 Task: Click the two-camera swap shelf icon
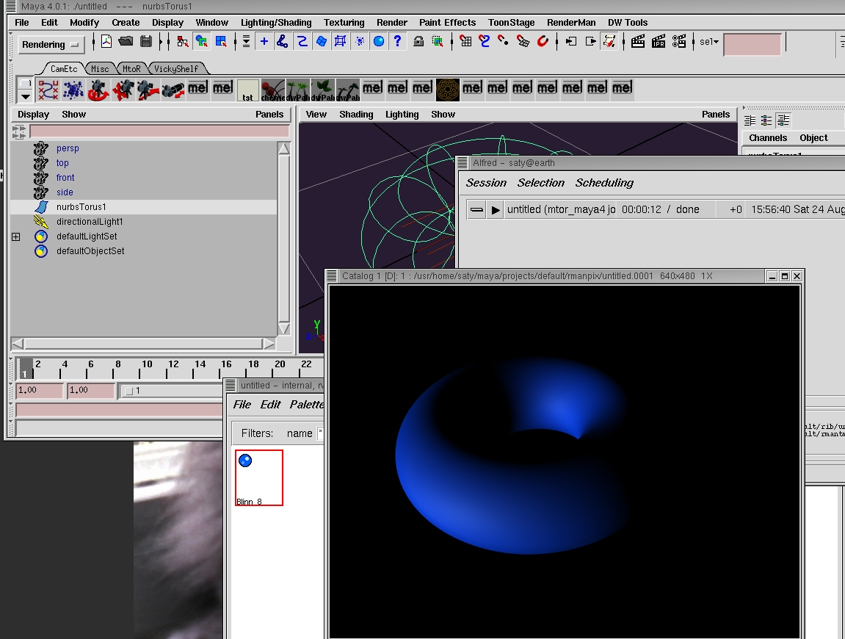click(173, 90)
